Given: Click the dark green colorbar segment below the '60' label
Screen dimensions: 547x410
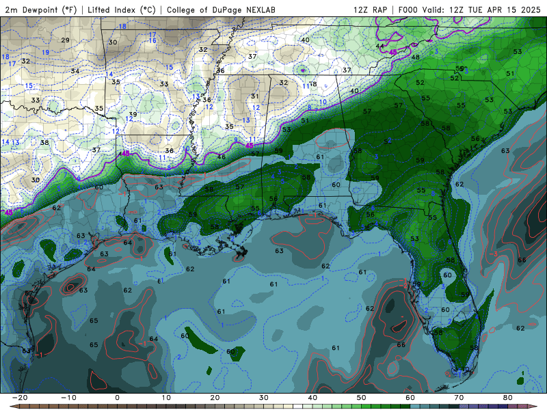Looking at the screenshot, I should (405, 407).
